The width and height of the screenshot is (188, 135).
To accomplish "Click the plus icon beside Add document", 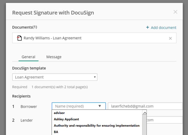I will pos(148,27).
